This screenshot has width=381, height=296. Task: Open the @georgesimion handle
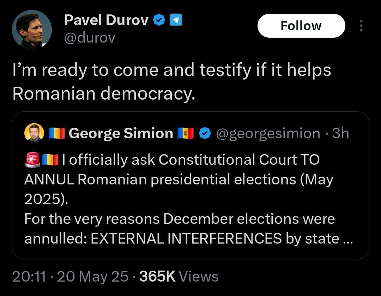click(267, 134)
